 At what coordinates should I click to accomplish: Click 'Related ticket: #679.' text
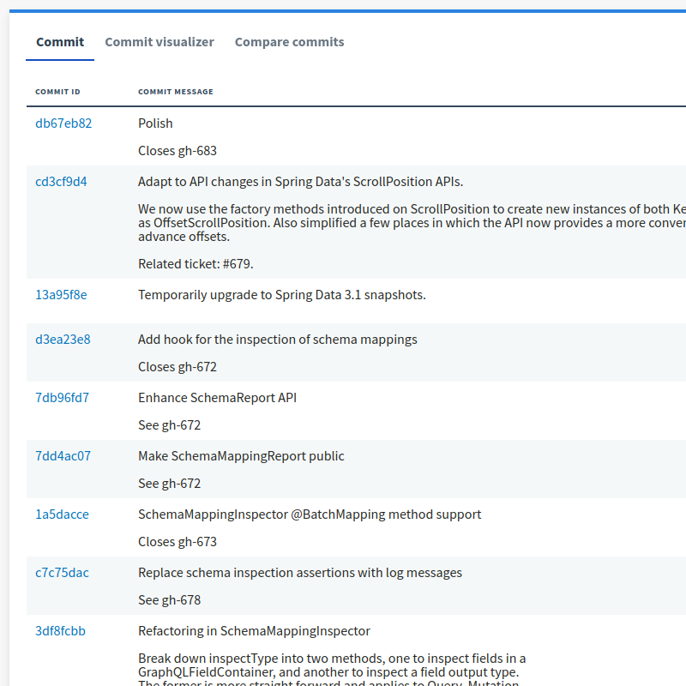(x=196, y=264)
